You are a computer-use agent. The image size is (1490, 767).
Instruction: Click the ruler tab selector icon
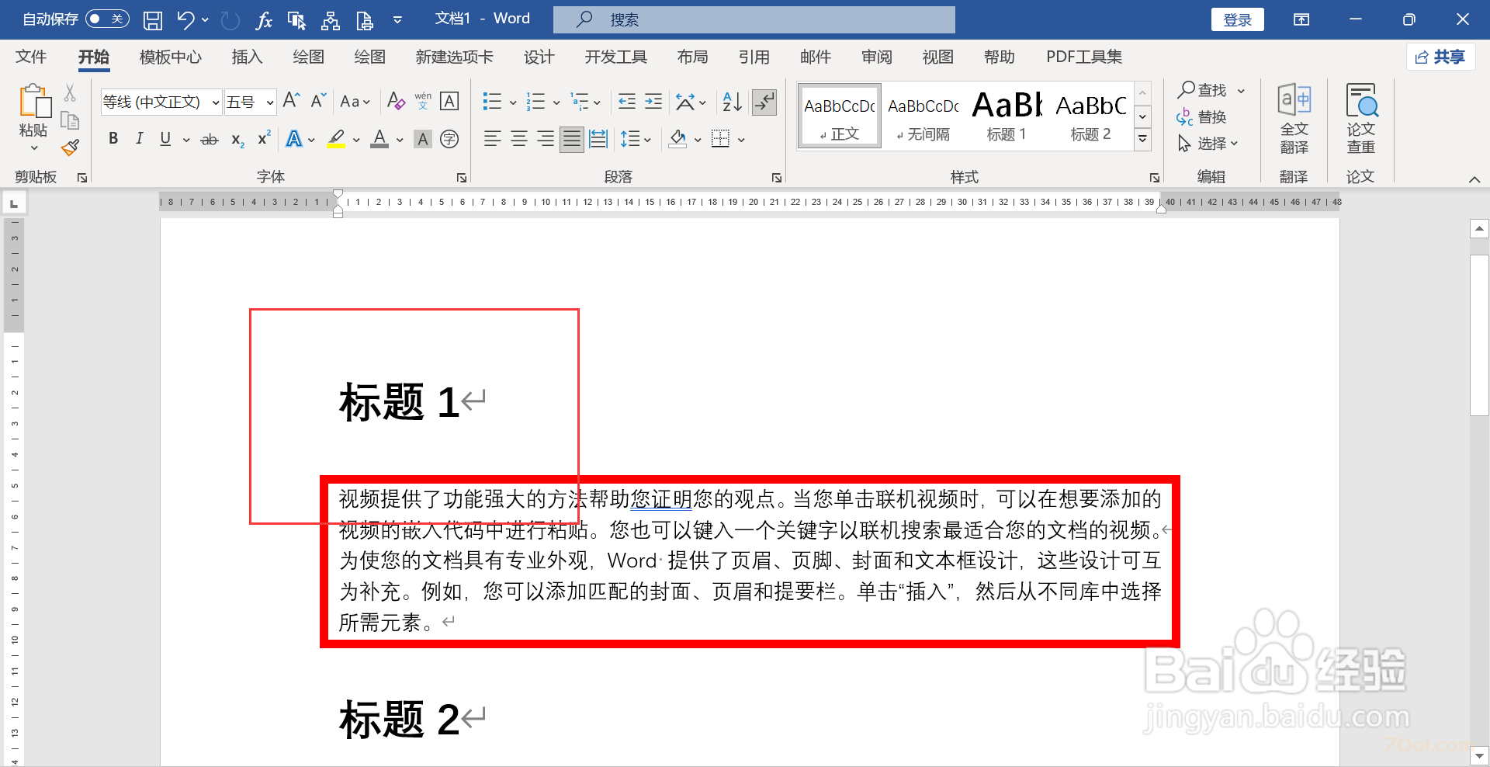tap(14, 203)
